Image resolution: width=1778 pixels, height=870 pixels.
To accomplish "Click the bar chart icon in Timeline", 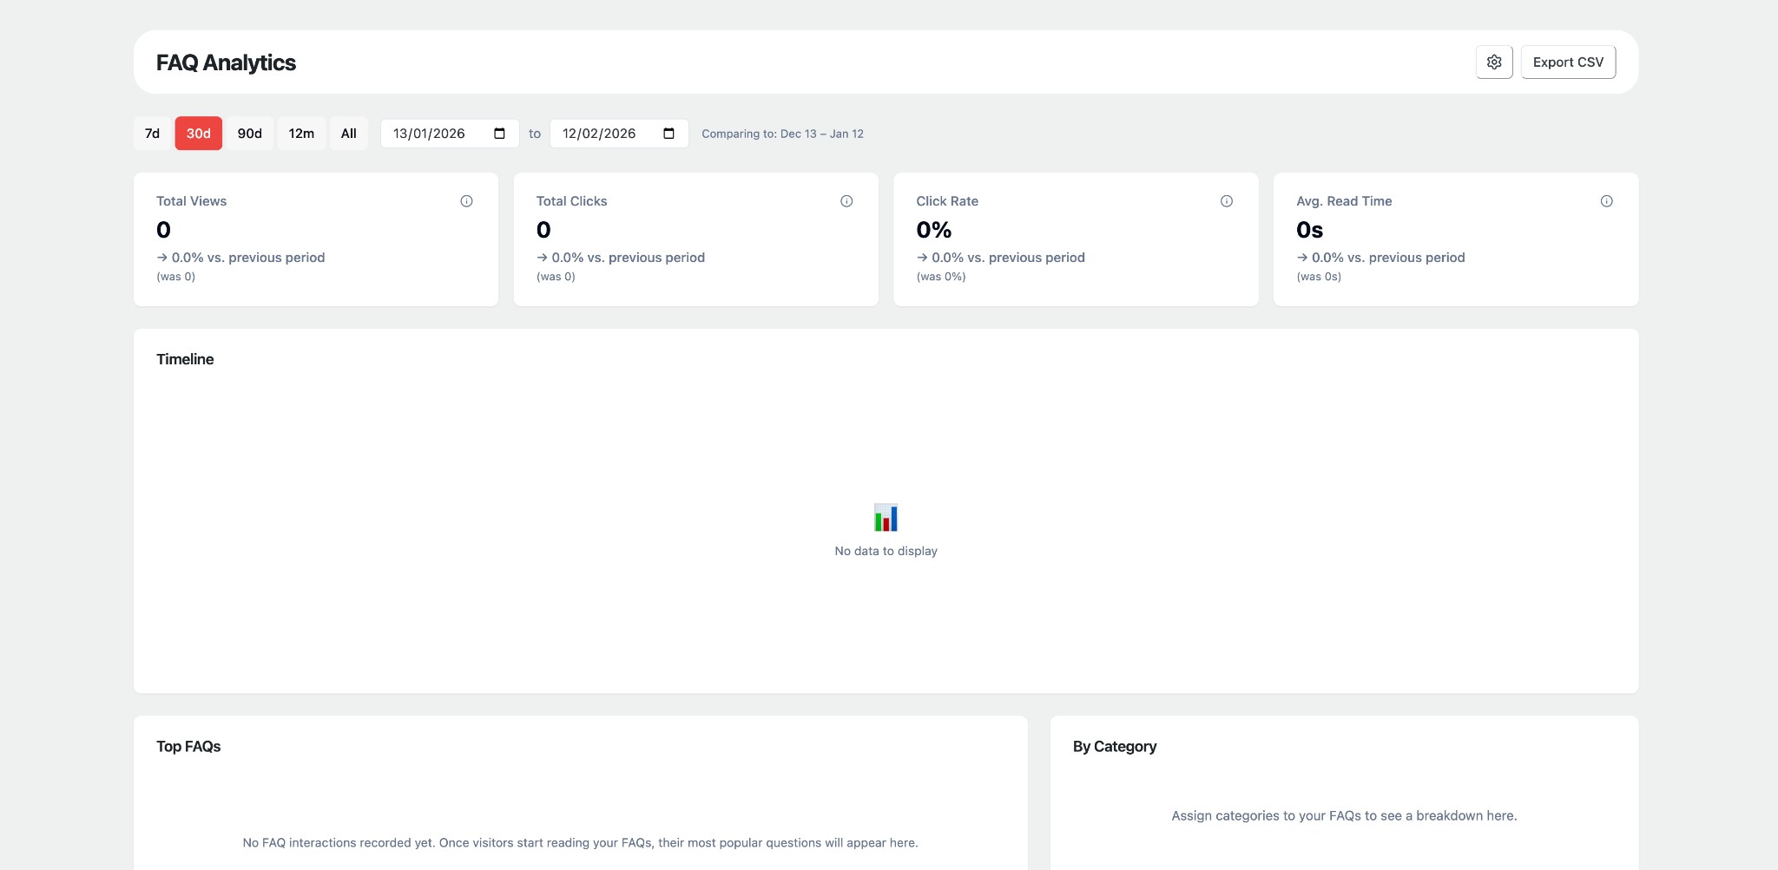I will coord(886,518).
